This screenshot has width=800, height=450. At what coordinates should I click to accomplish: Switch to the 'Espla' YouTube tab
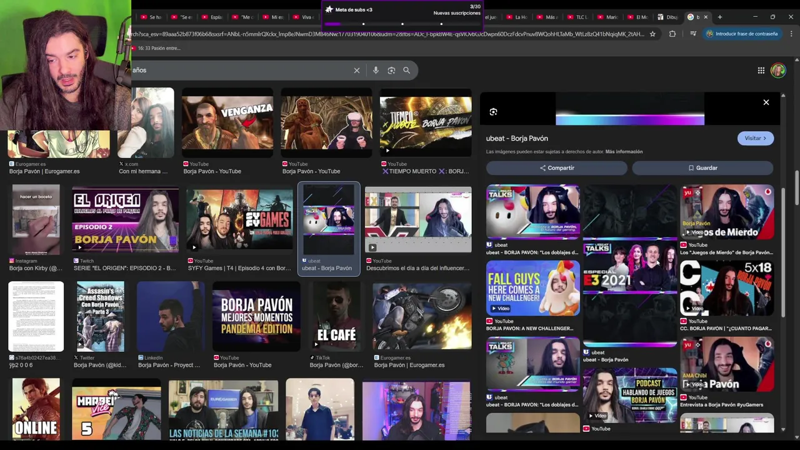[x=213, y=17]
